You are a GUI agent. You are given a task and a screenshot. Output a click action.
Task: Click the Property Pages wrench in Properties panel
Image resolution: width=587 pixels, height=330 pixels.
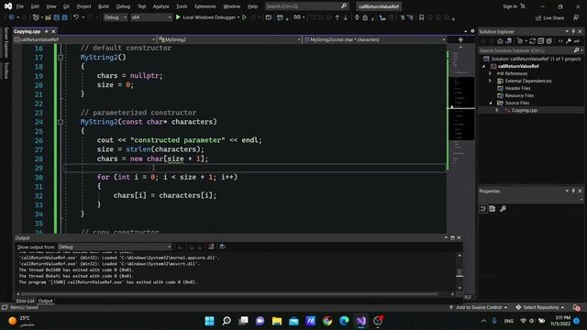[x=503, y=209]
